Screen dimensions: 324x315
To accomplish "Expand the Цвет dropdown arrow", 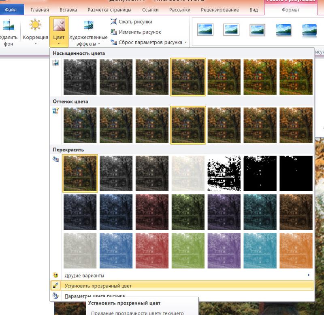I will coord(59,44).
